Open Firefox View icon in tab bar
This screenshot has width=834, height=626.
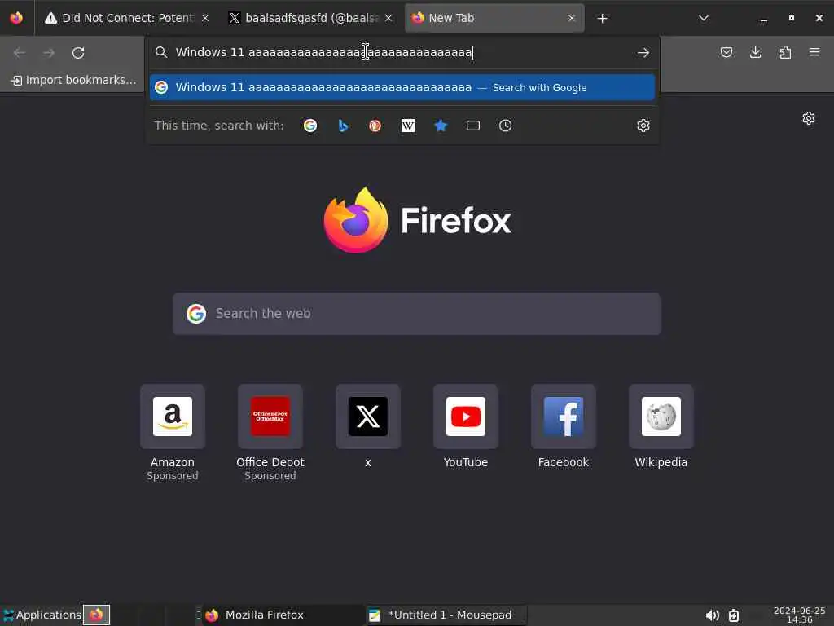coord(16,18)
